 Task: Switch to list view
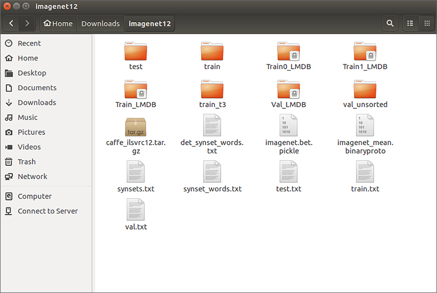coord(410,24)
